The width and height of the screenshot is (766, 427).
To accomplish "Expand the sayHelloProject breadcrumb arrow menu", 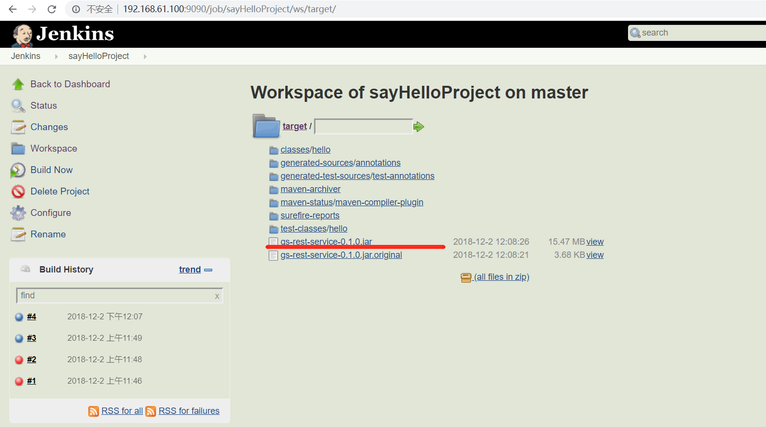I will pyautogui.click(x=145, y=57).
